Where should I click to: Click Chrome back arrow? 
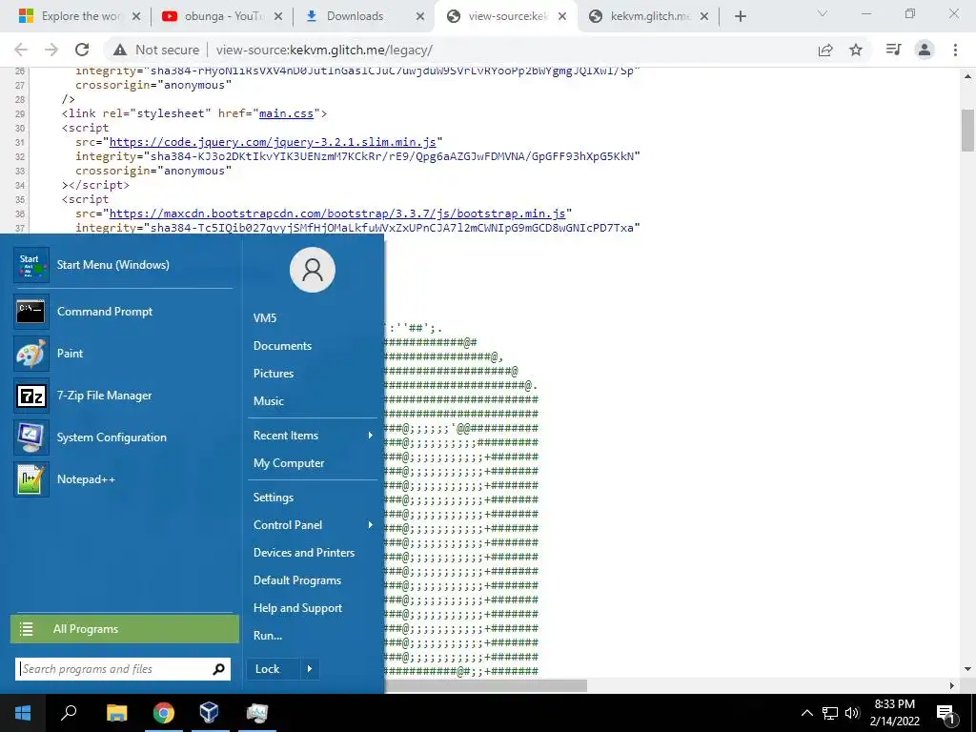point(21,50)
